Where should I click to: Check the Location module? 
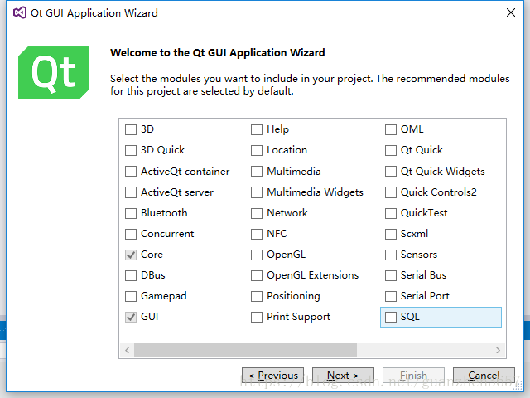[x=257, y=150]
